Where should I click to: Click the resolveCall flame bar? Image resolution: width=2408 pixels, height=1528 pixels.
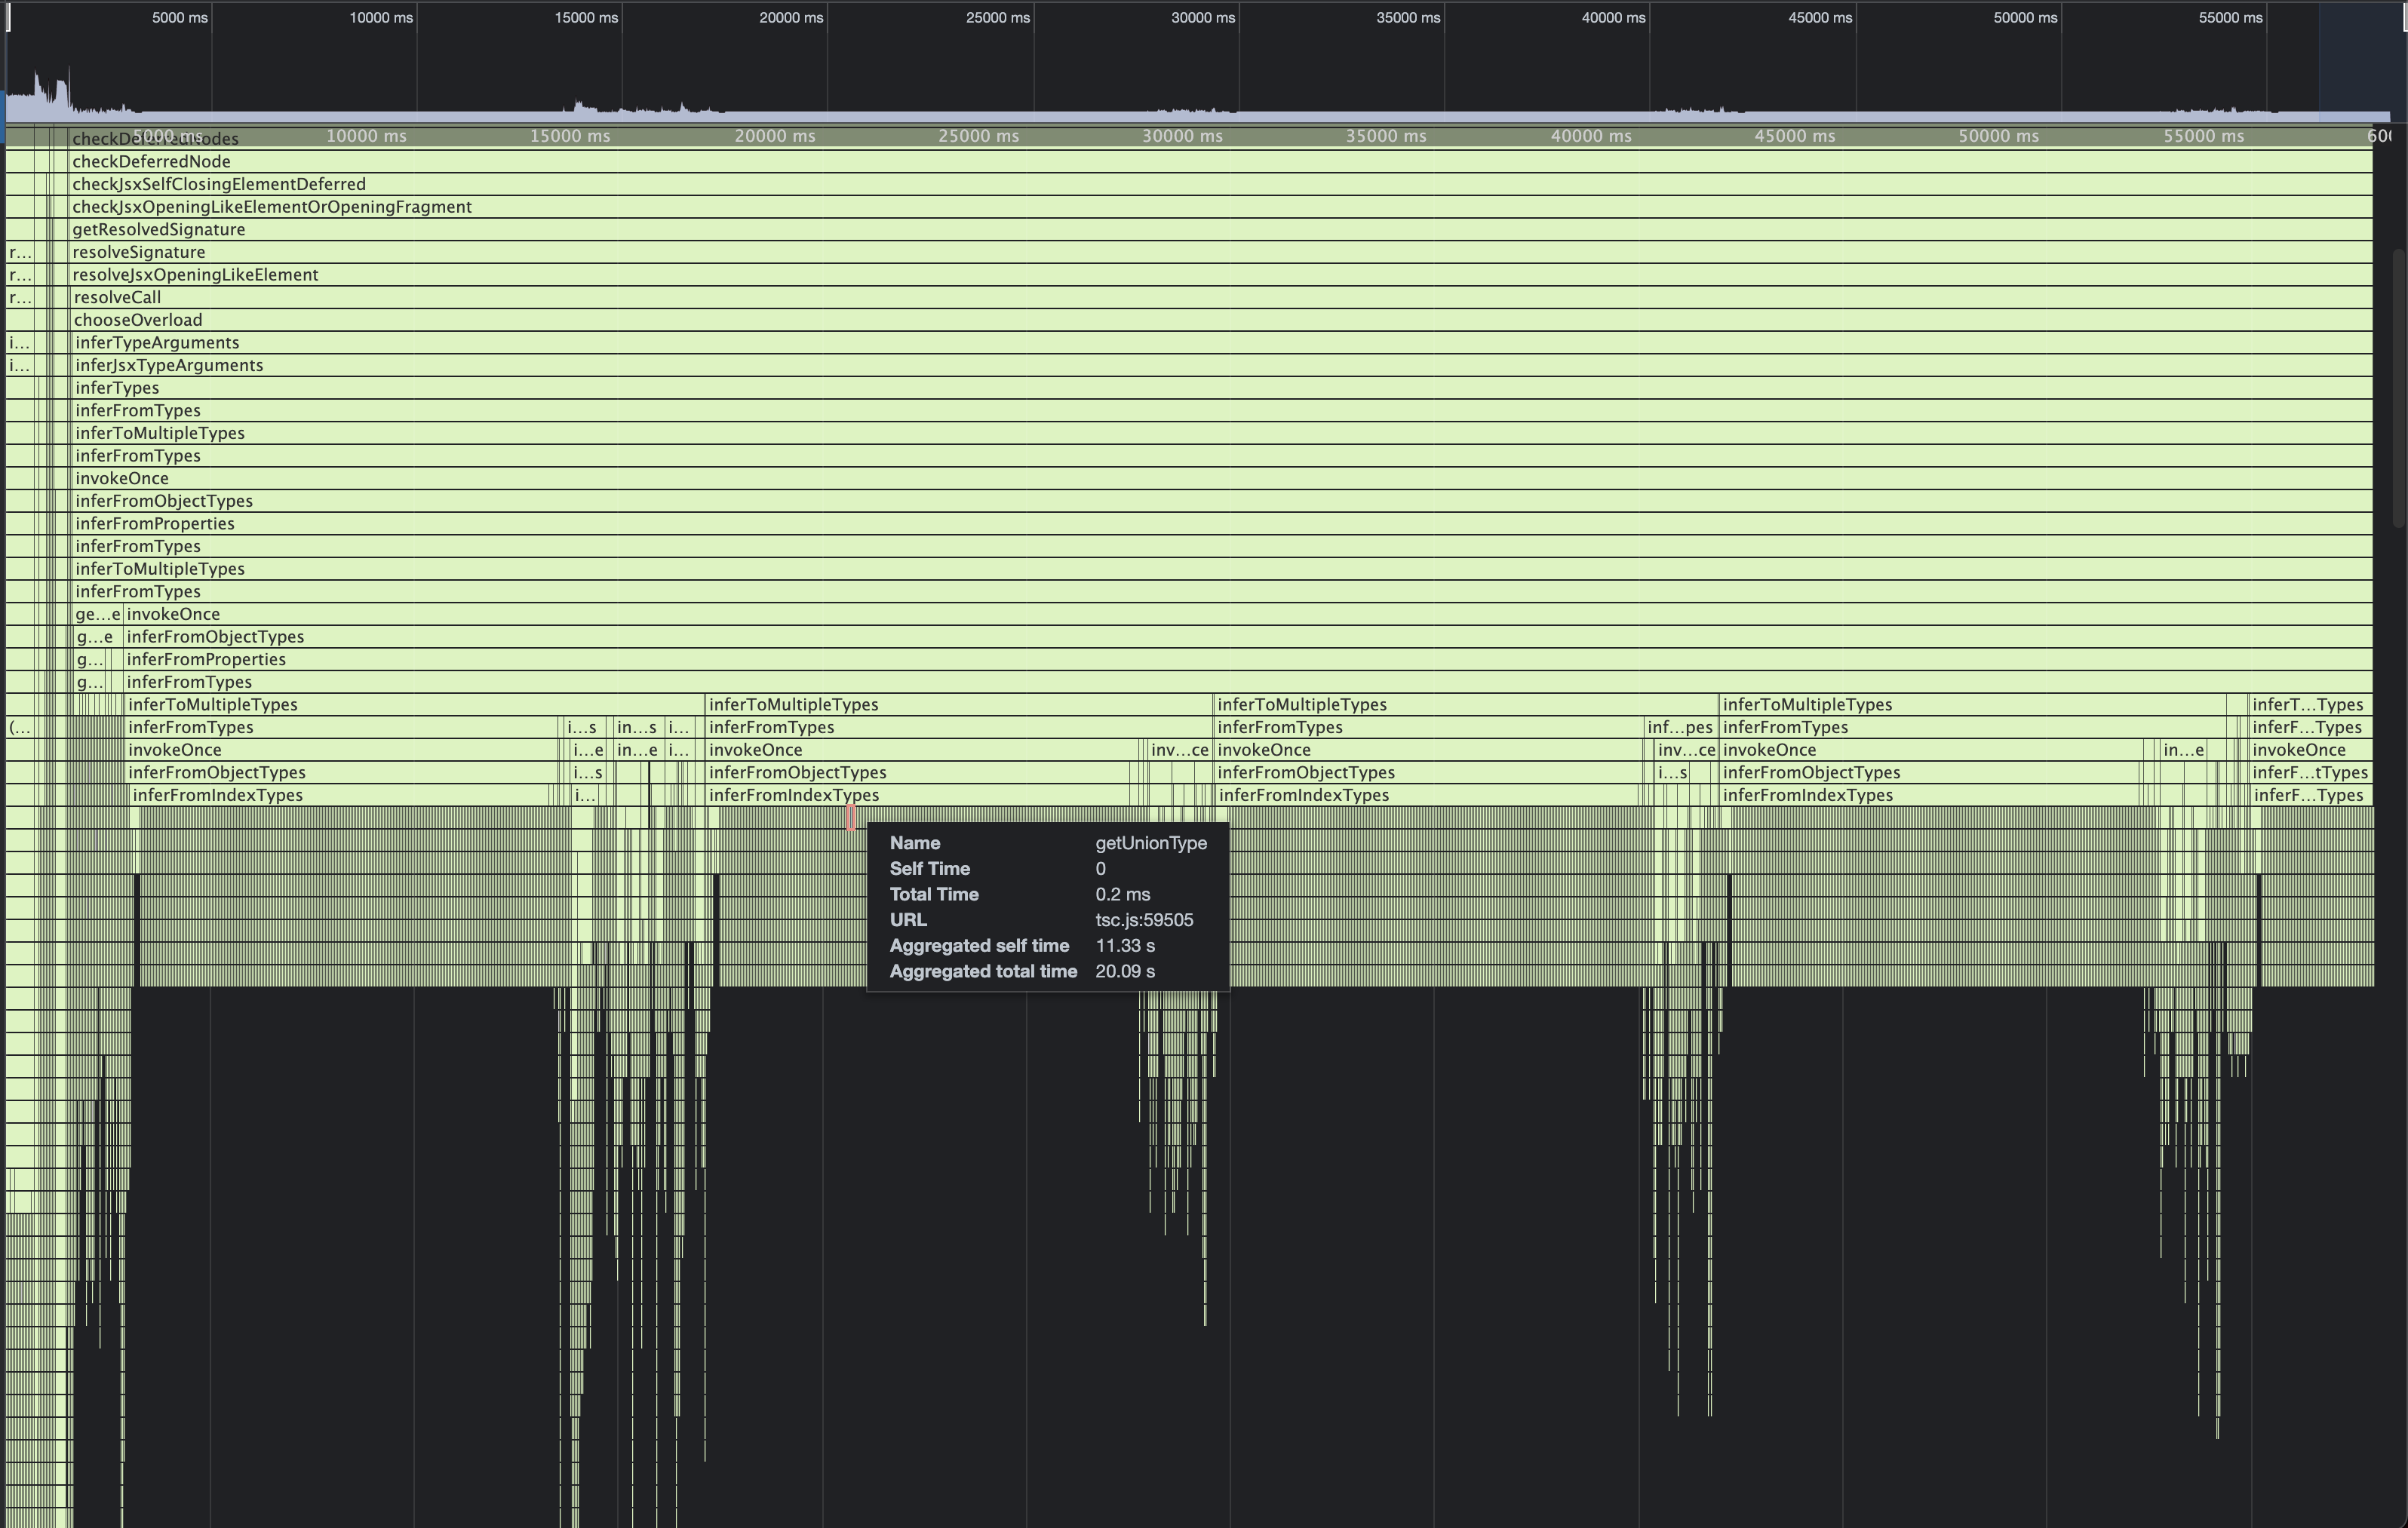(x=117, y=298)
